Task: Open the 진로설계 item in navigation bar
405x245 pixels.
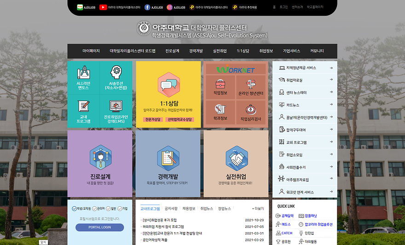Action: 172,51
